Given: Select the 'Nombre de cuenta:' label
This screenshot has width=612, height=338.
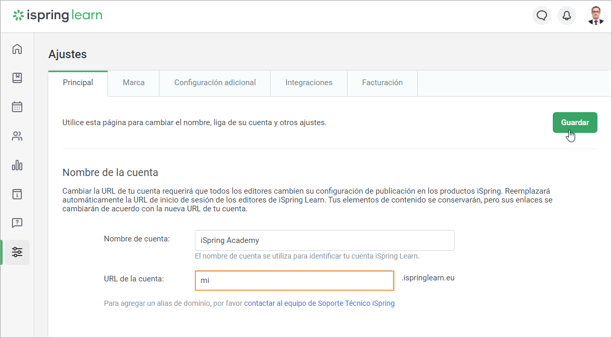Looking at the screenshot, I should pyautogui.click(x=137, y=239).
